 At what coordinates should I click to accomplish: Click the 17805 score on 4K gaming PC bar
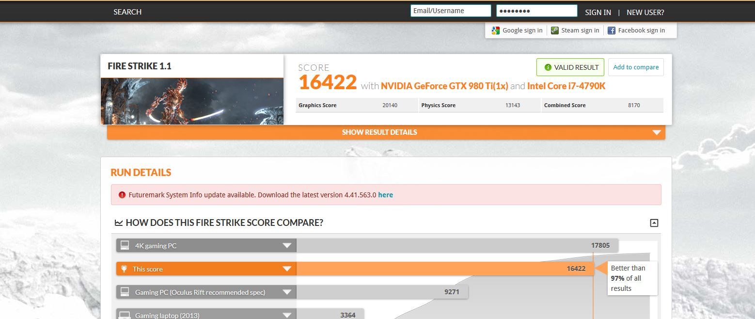click(x=600, y=245)
